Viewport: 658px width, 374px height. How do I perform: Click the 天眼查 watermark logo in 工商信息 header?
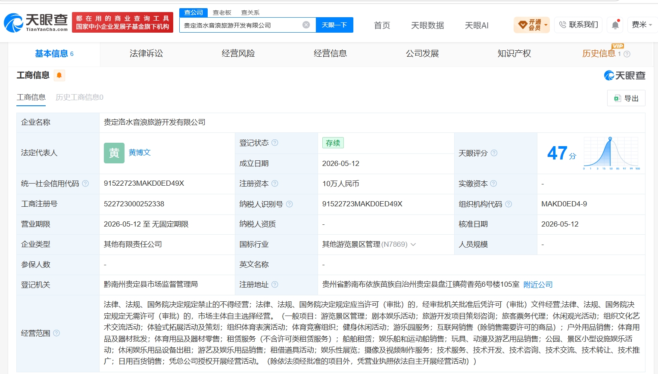(624, 76)
